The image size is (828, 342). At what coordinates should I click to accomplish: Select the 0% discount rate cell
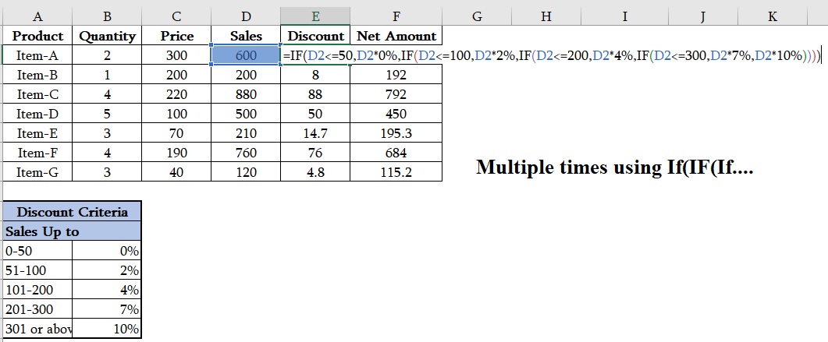[x=107, y=251]
